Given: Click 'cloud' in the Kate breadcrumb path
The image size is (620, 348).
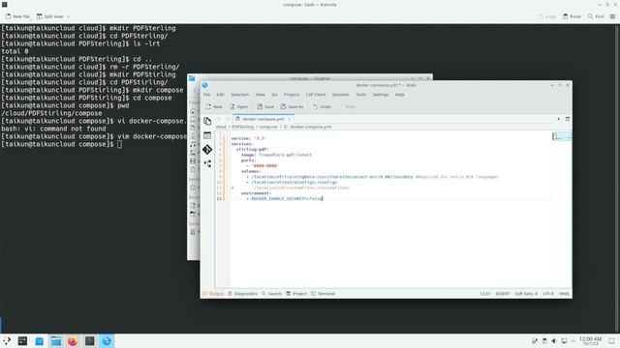Looking at the screenshot, I should point(221,127).
